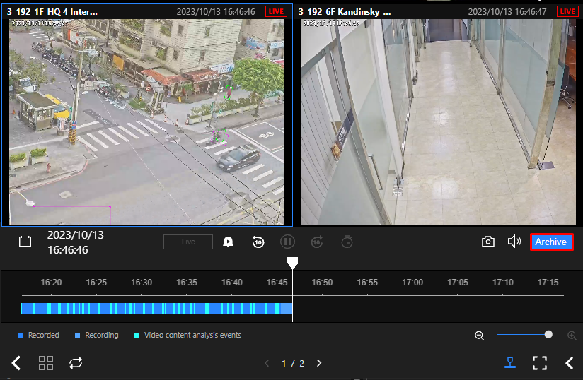Viewport: 583px width, 380px height.
Task: Take a snapshot with camera icon
Action: pos(488,242)
